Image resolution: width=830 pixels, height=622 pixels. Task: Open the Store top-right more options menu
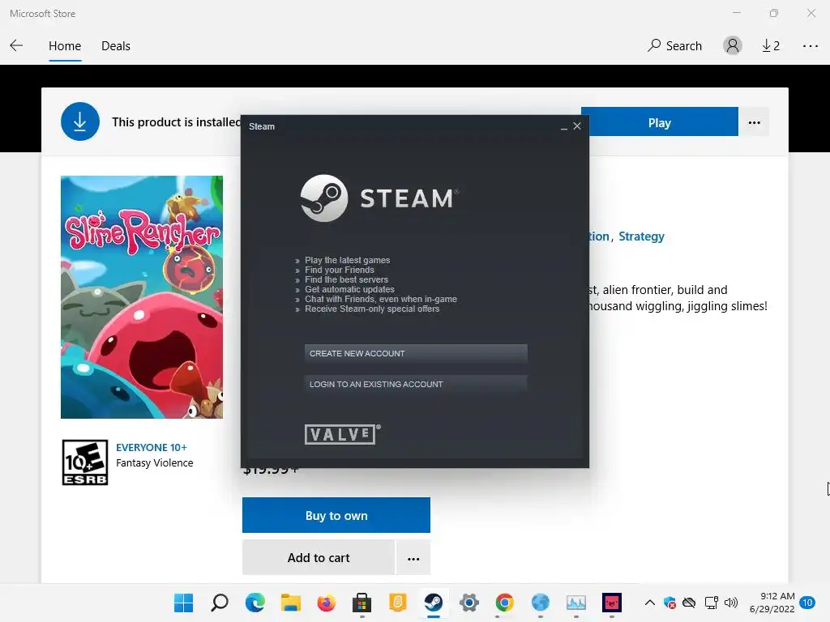coord(811,46)
